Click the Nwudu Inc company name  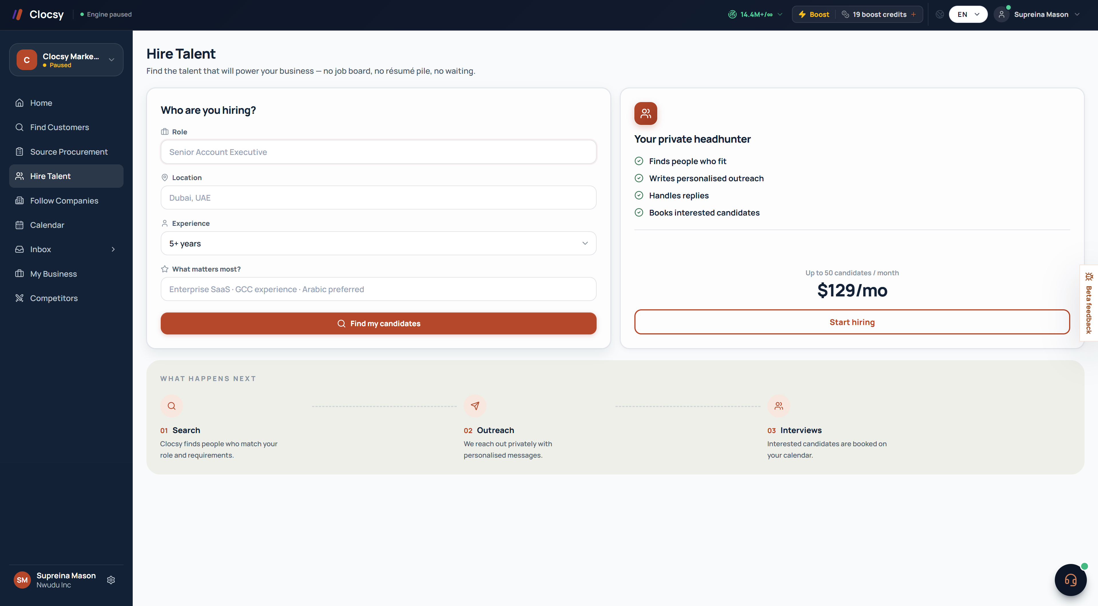click(54, 585)
